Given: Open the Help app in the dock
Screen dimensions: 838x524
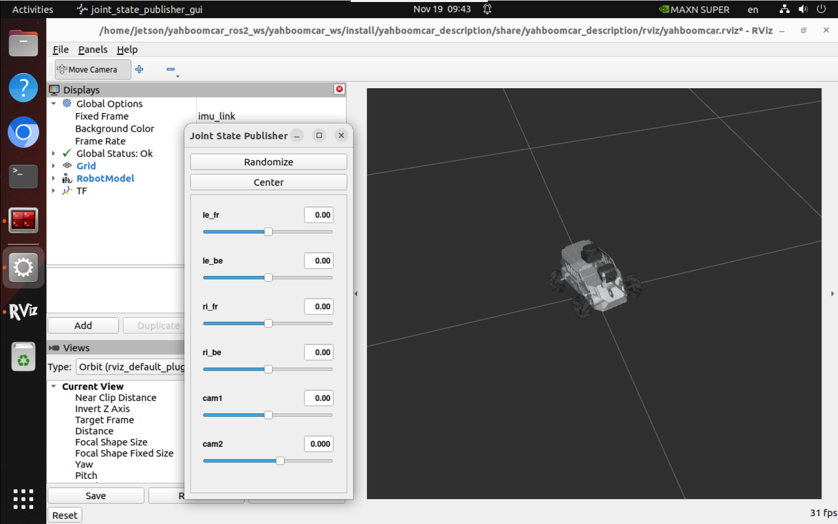Looking at the screenshot, I should (23, 88).
